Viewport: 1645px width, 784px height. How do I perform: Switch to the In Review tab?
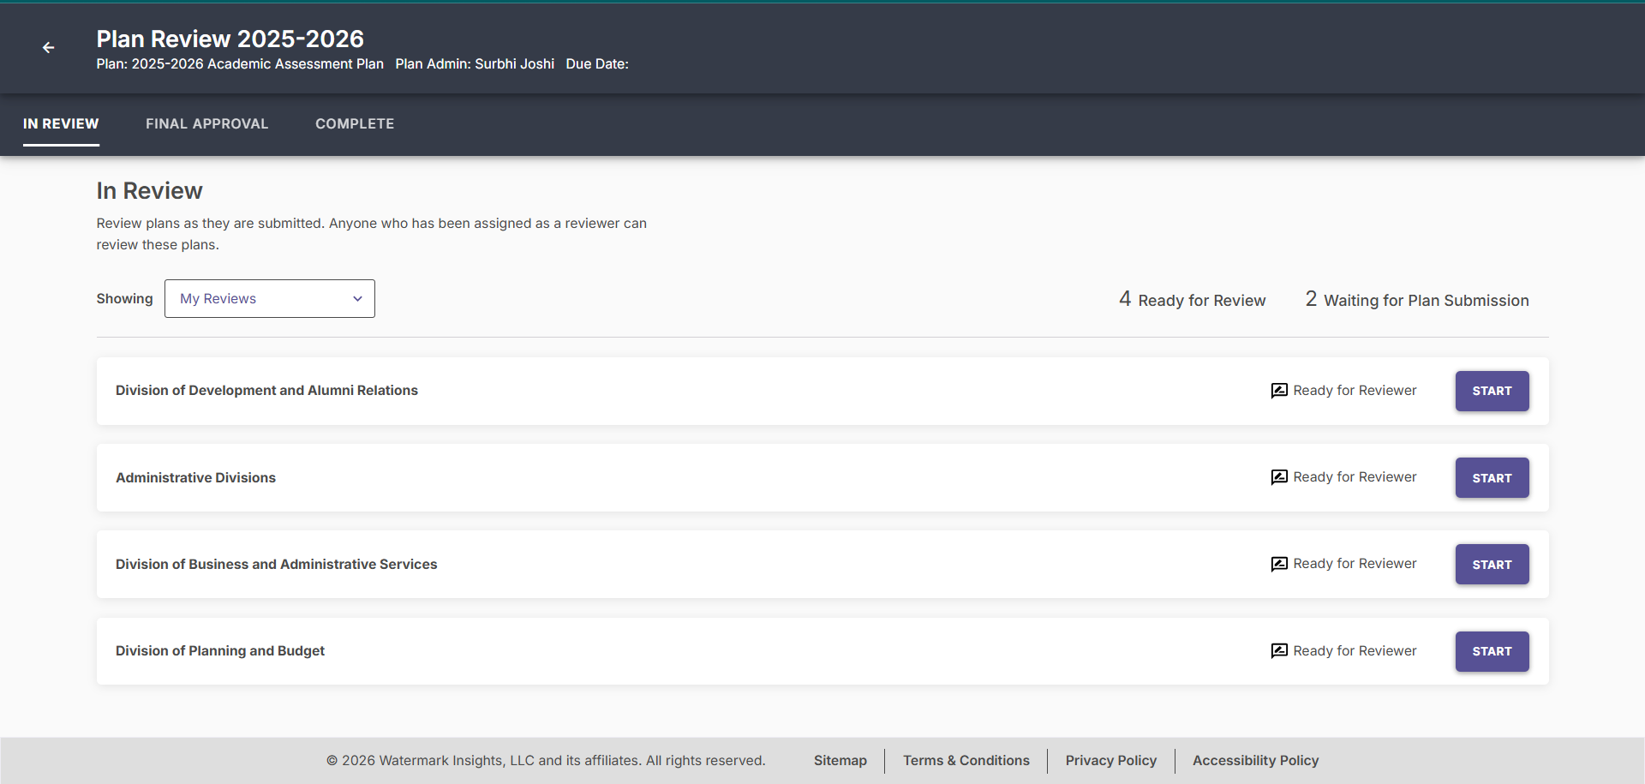click(x=61, y=123)
